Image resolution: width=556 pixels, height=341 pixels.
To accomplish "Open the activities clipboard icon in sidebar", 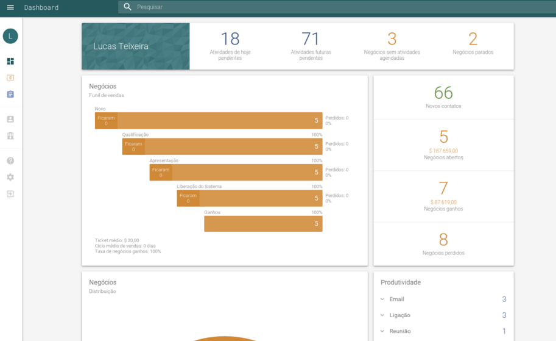I will tap(10, 94).
